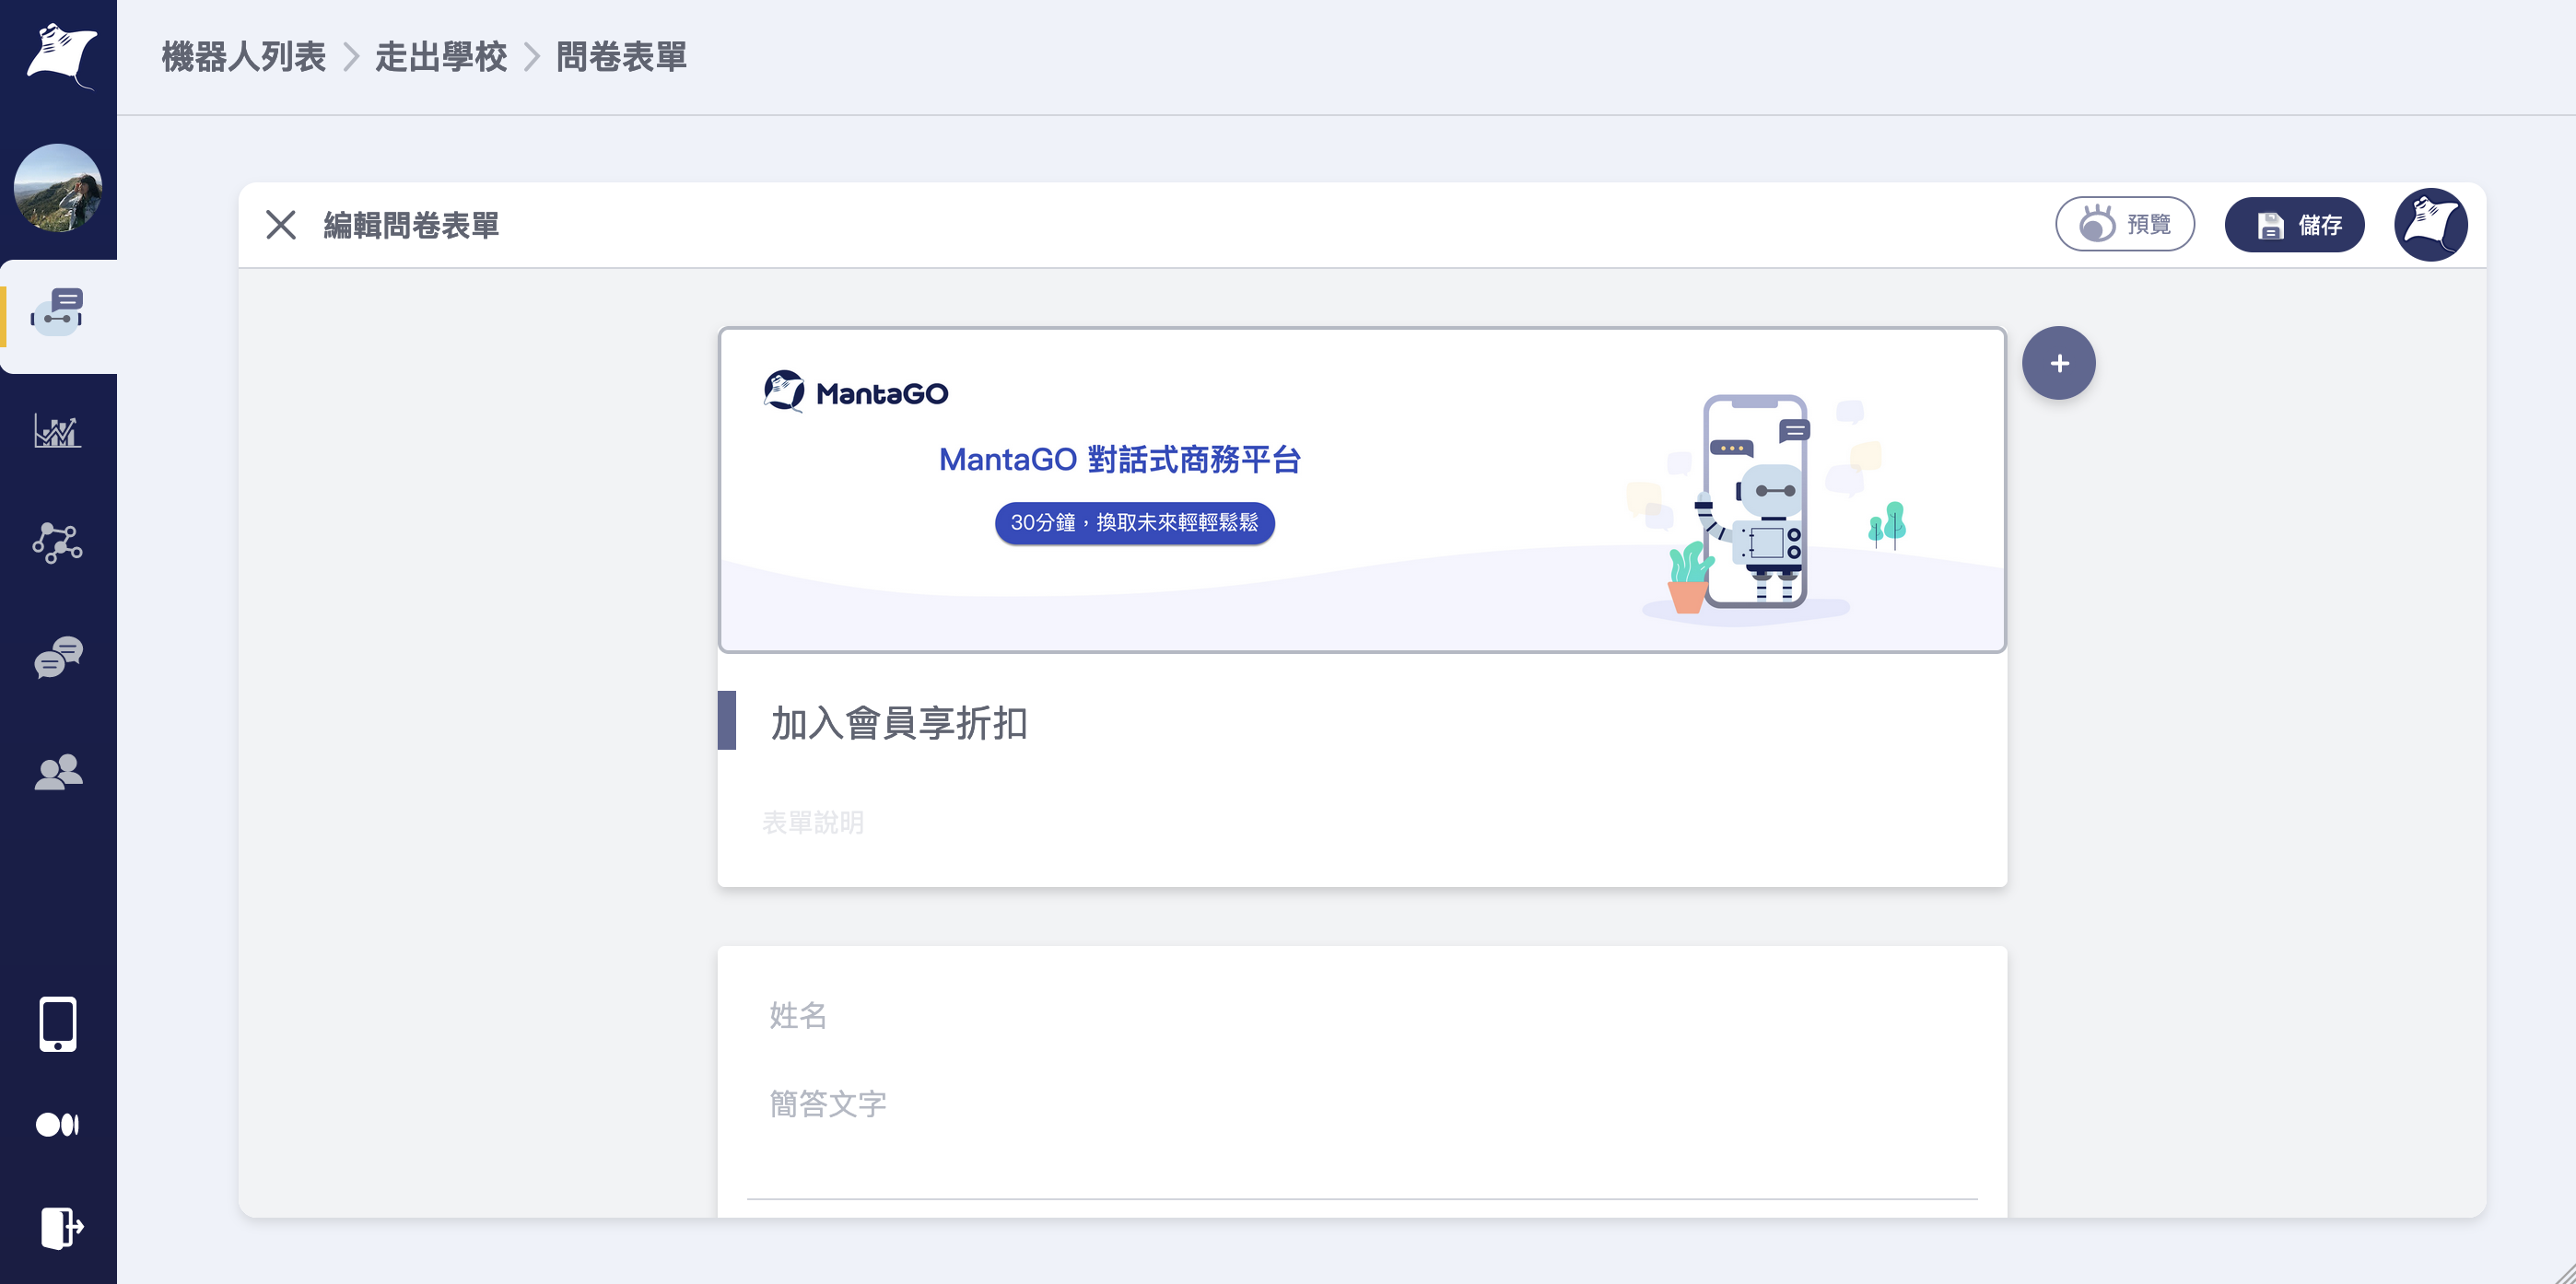2576x1284 pixels.
Task: Go to 走出學校 breadcrumb
Action: pos(441,57)
